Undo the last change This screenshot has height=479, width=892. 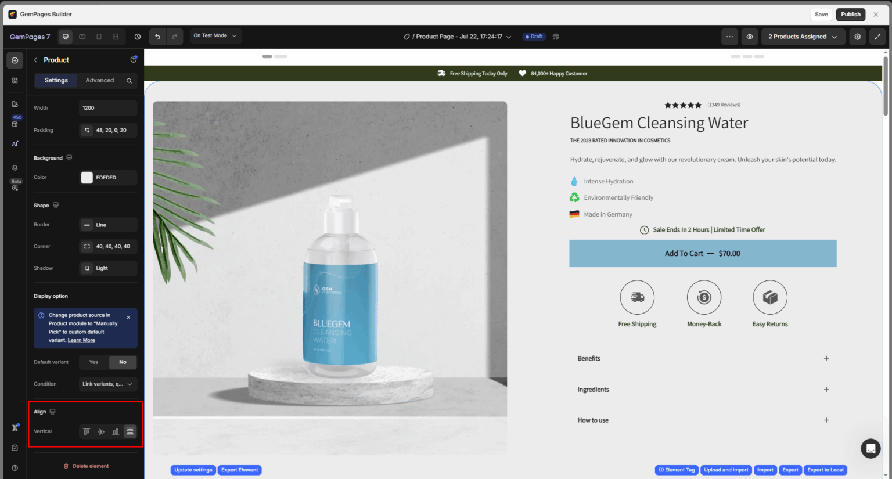(157, 37)
